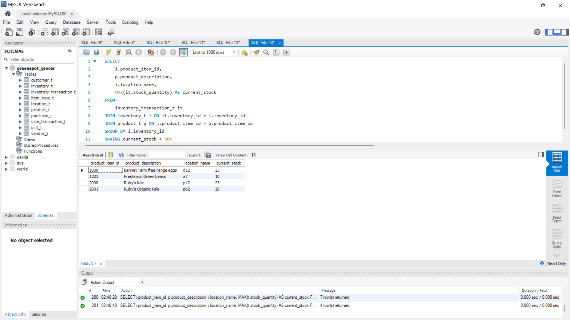Refresh schemas list in Navigator
Image resolution: width=570 pixels, height=320 pixels.
click(x=70, y=51)
